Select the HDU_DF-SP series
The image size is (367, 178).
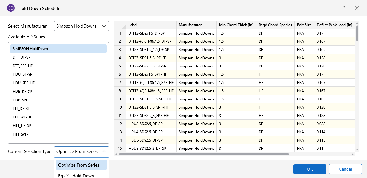(23, 74)
